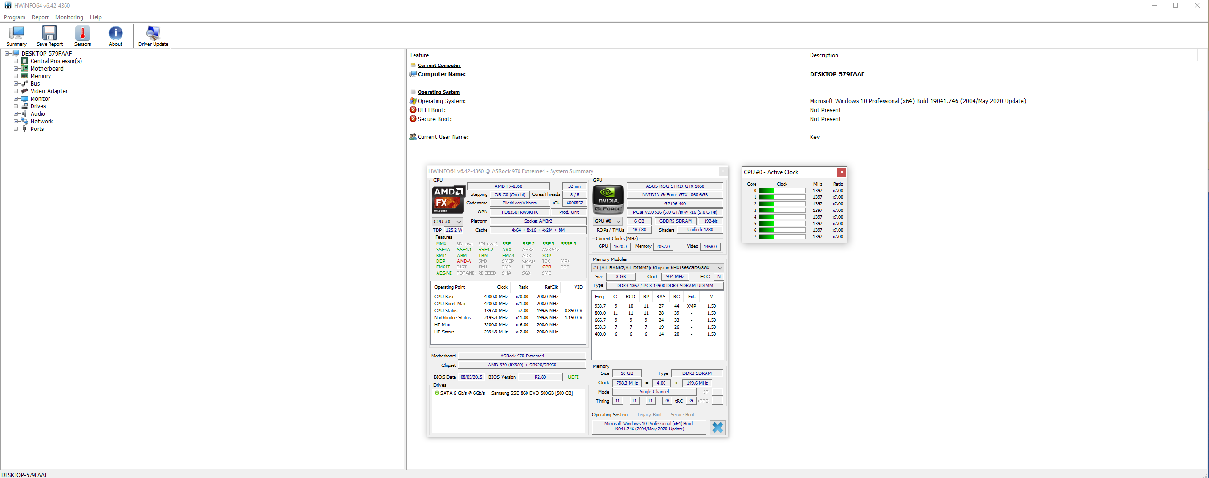Click the ASUS ROG STRIX GTX 1060 field
This screenshot has width=1209, height=478.
tap(675, 186)
